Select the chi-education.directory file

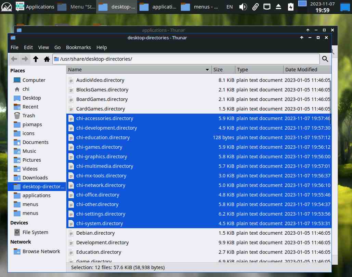[103, 137]
